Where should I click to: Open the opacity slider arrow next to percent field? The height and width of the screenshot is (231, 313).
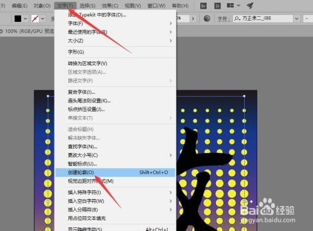tap(193, 19)
